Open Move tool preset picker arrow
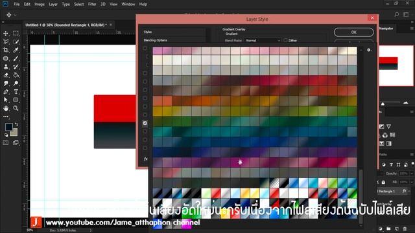Viewport: 415px width, 233px height. point(15,15)
